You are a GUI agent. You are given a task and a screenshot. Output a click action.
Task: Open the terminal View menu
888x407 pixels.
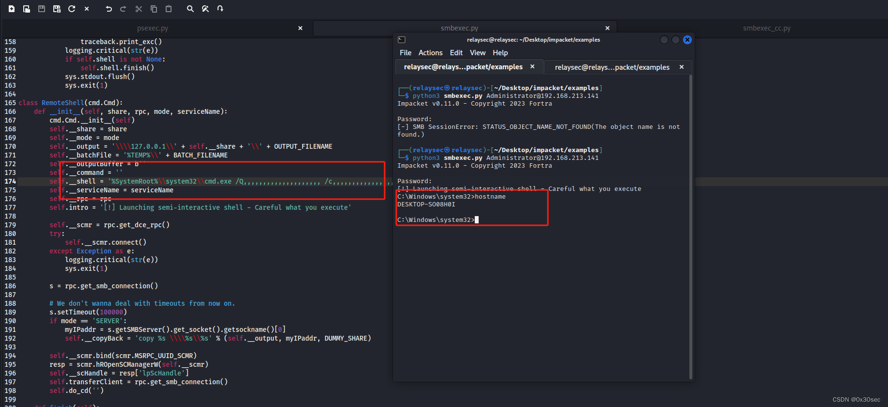pos(478,53)
